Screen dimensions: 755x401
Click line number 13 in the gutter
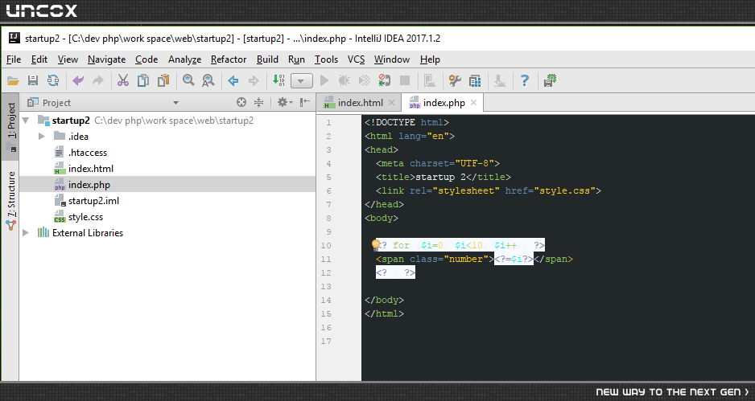[326, 287]
